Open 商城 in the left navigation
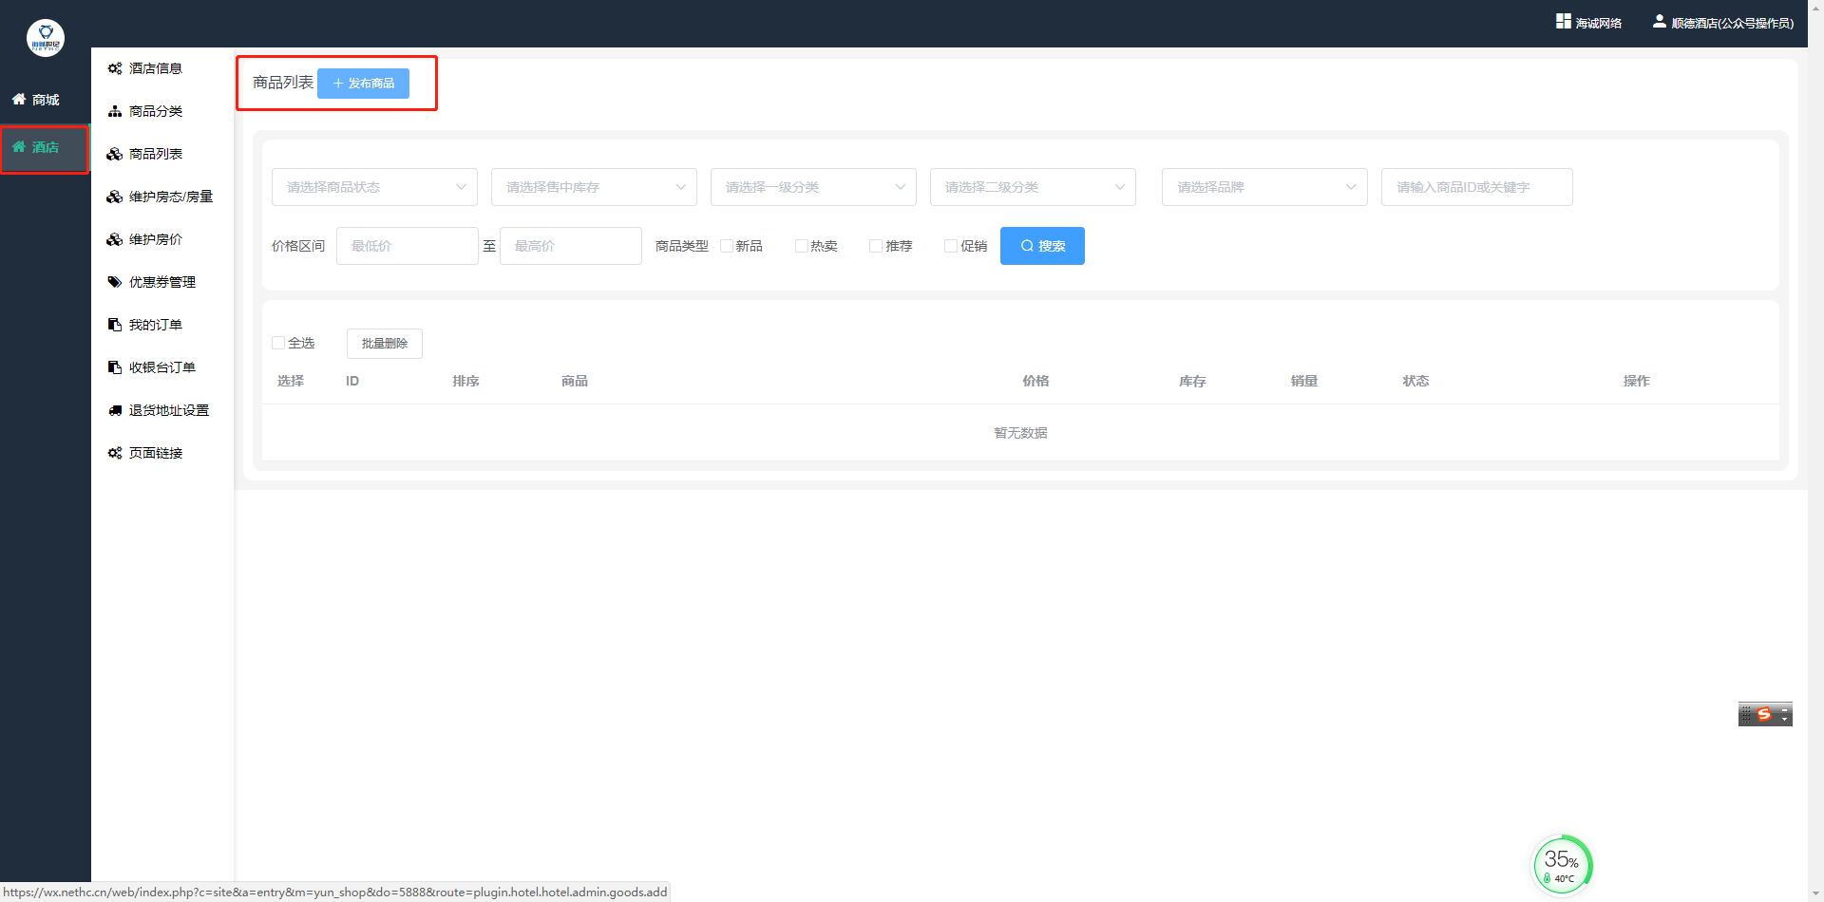The width and height of the screenshot is (1824, 902). pyautogui.click(x=46, y=100)
